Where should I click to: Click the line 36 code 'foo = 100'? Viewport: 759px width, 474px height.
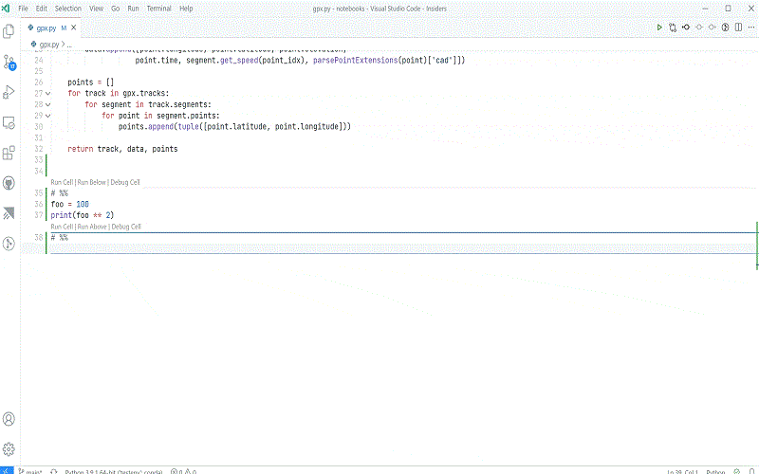(x=69, y=204)
